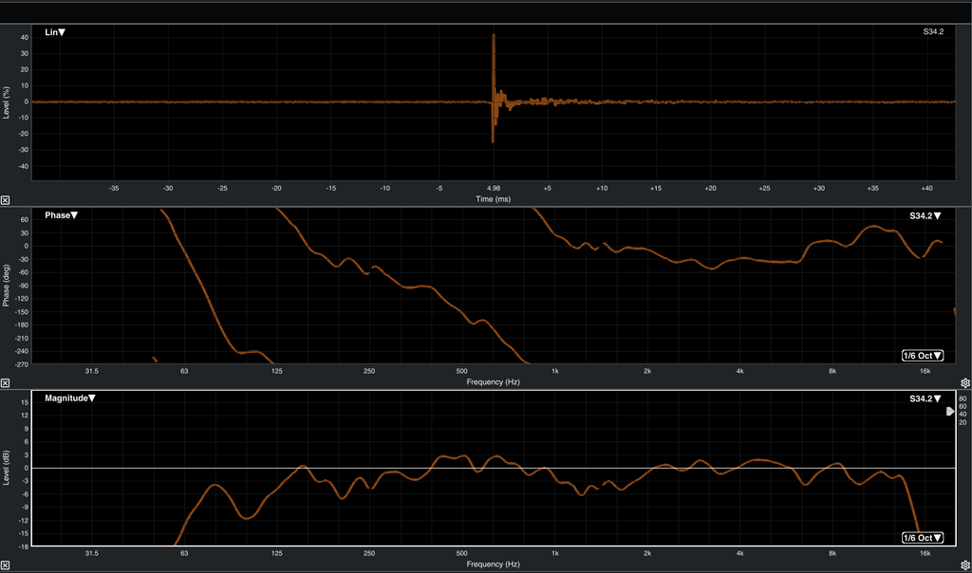Click the S34.2 label in impulse graph
Viewport: 972px width, 573px height.
[x=933, y=32]
